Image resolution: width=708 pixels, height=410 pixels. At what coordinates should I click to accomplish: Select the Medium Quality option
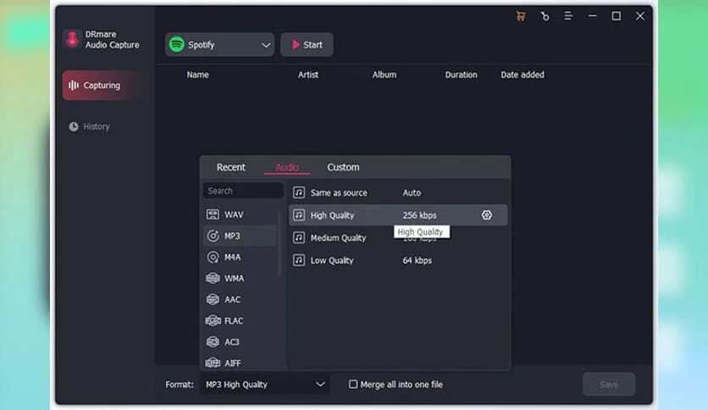(398, 237)
